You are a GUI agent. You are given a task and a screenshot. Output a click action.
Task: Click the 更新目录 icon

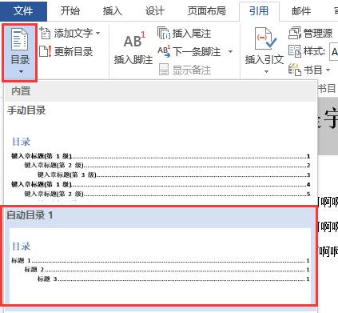pos(45,51)
